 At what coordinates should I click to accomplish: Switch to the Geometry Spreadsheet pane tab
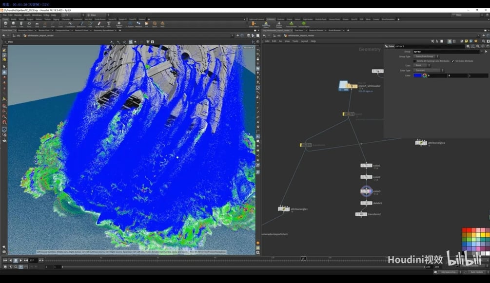pyautogui.click(x=103, y=30)
